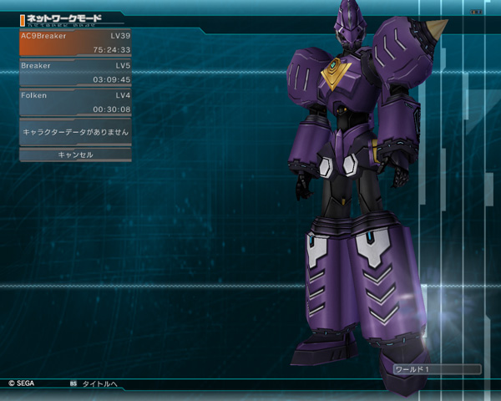Click the キャンセル cancel button
This screenshot has height=401, width=501.
click(x=75, y=155)
